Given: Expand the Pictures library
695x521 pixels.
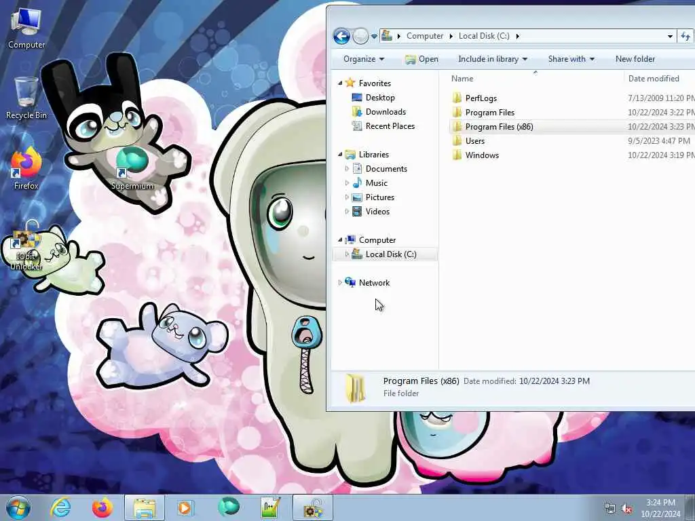Looking at the screenshot, I should point(347,197).
